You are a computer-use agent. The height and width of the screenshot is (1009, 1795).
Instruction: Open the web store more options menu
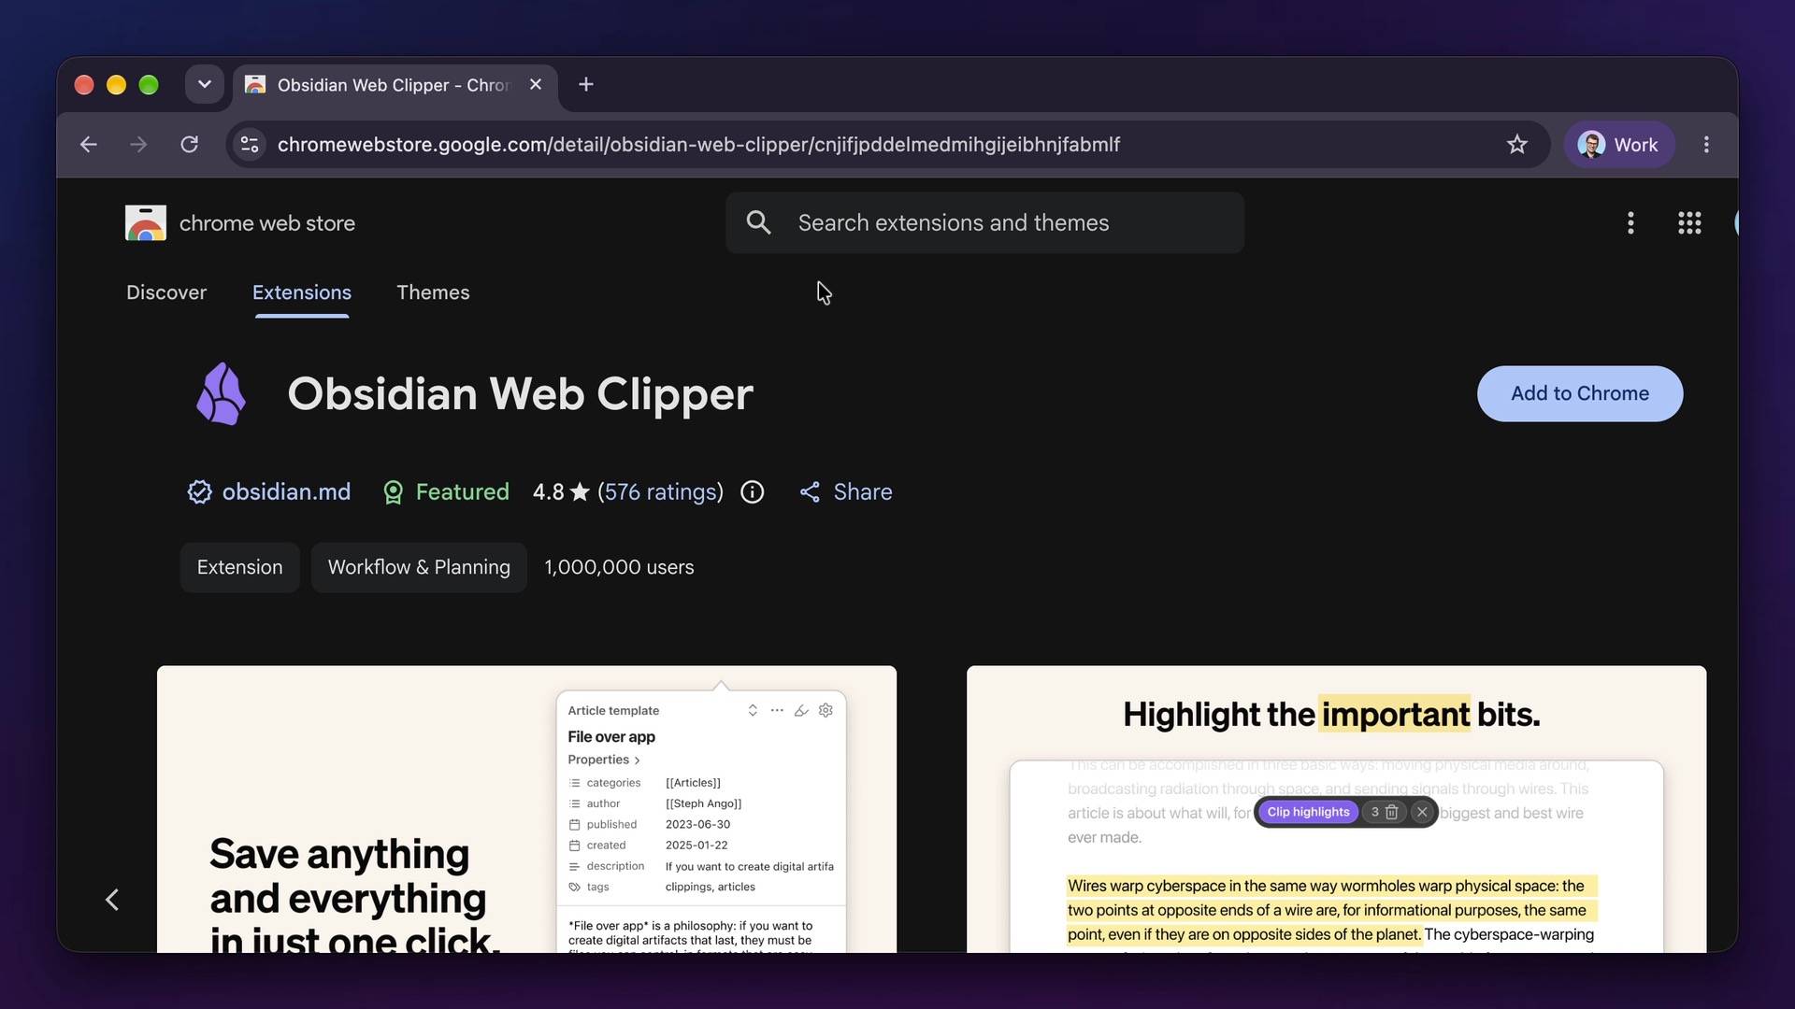click(1630, 223)
